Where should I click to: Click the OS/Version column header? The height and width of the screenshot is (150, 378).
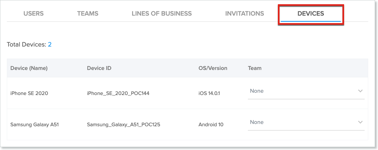213,68
